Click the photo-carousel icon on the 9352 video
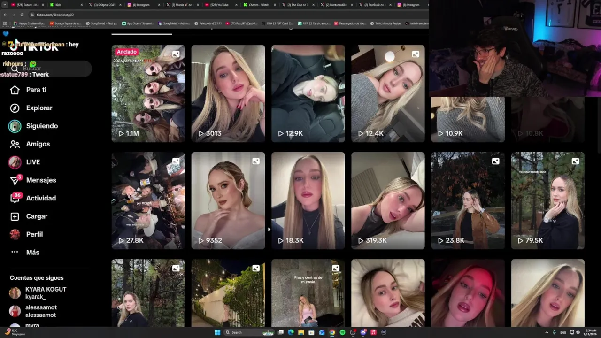The width and height of the screenshot is (601, 338). coord(256,161)
